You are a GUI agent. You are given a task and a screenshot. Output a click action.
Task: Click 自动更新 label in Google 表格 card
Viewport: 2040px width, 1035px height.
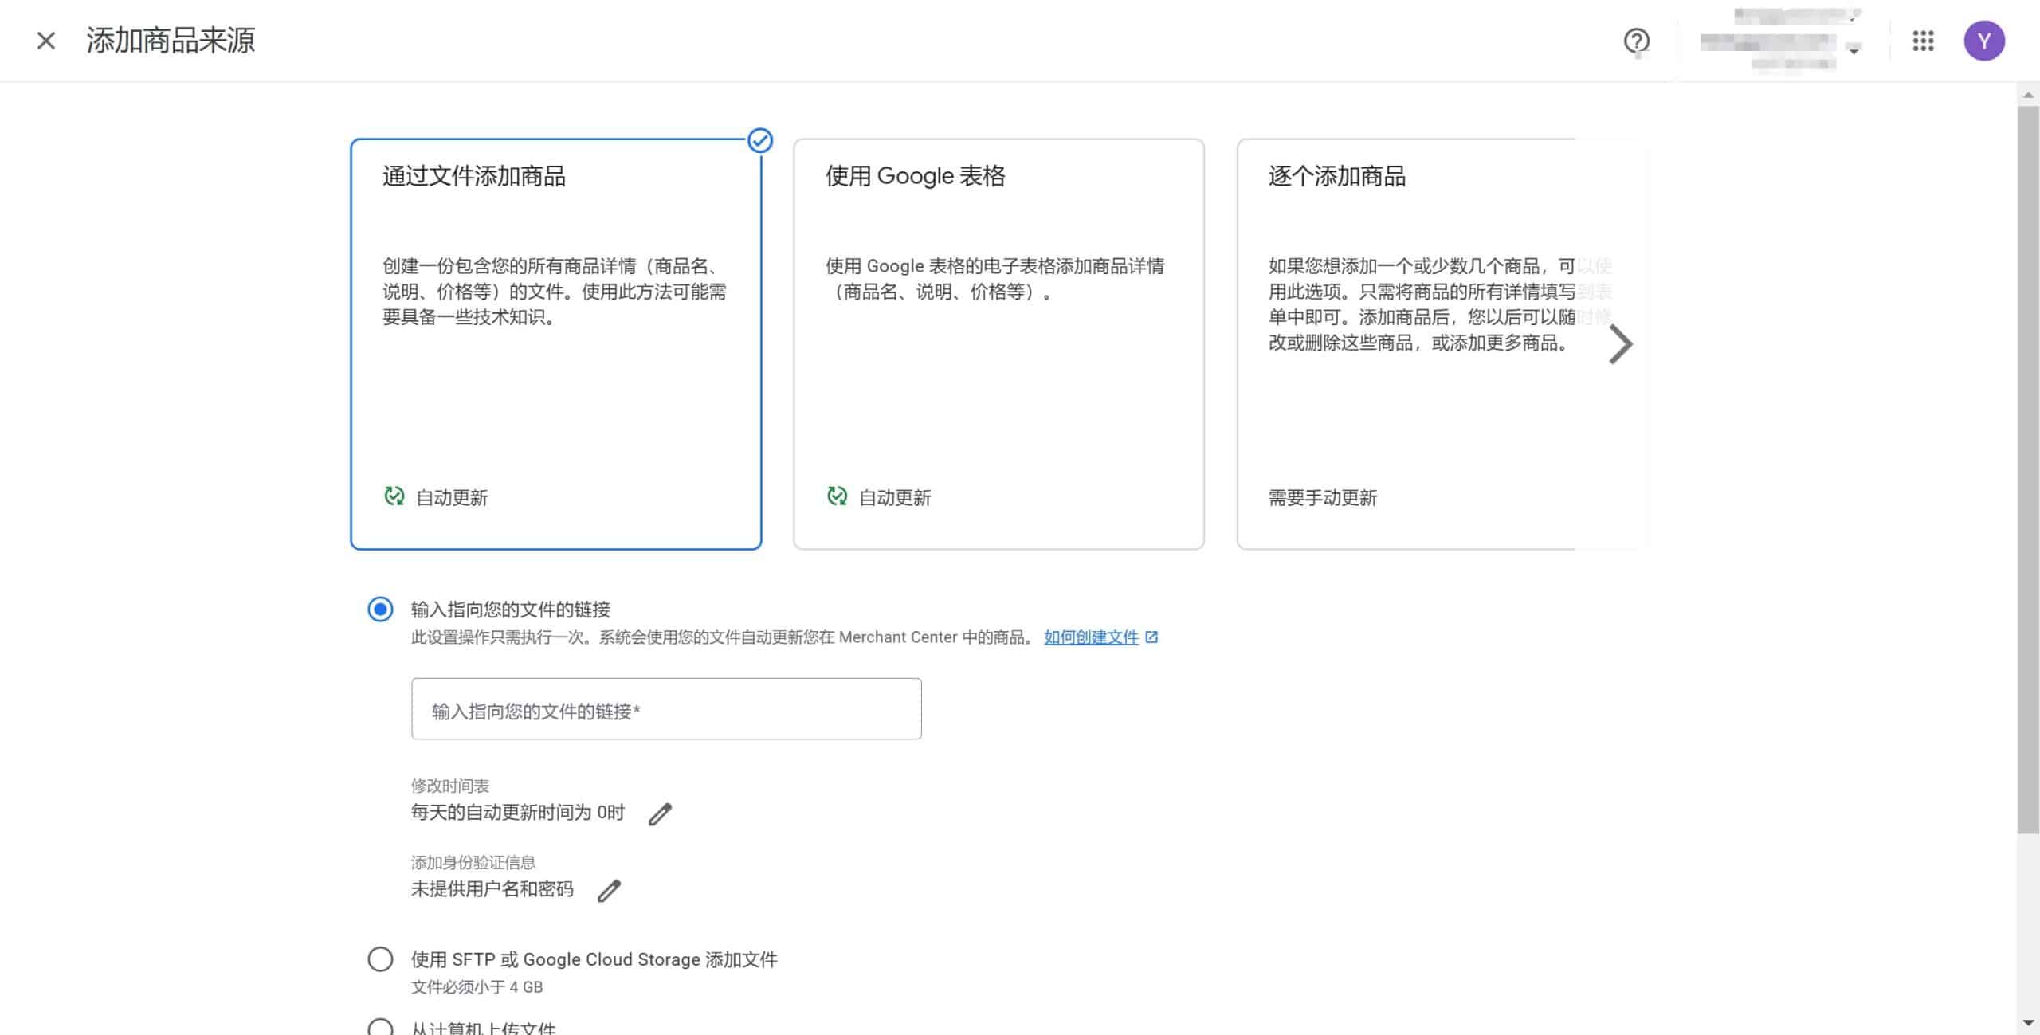tap(895, 498)
